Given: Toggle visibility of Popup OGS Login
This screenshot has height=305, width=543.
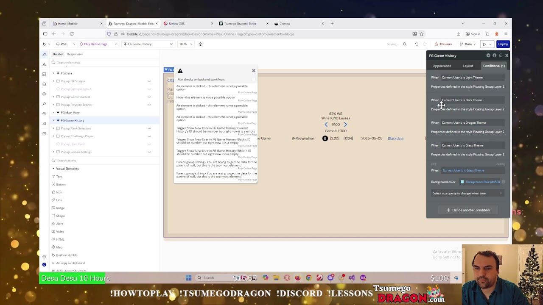Looking at the screenshot, I should (149, 81).
